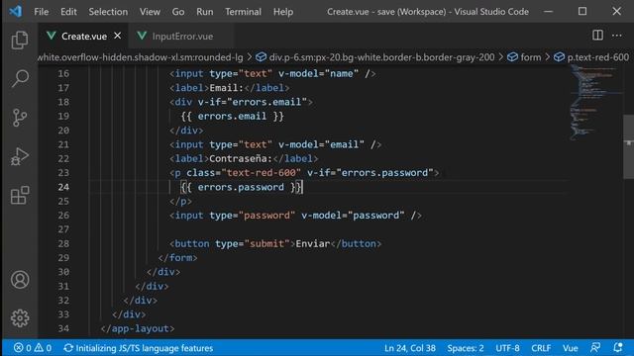Click 'Email:' label text on line 17
This screenshot has width=634, height=356.
[x=227, y=88]
